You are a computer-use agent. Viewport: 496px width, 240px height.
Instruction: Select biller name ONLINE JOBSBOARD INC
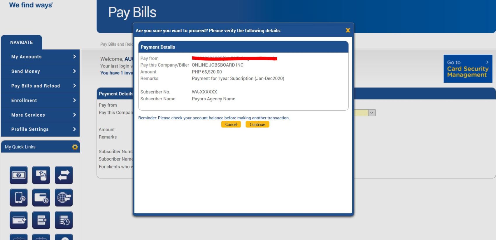tap(218, 65)
